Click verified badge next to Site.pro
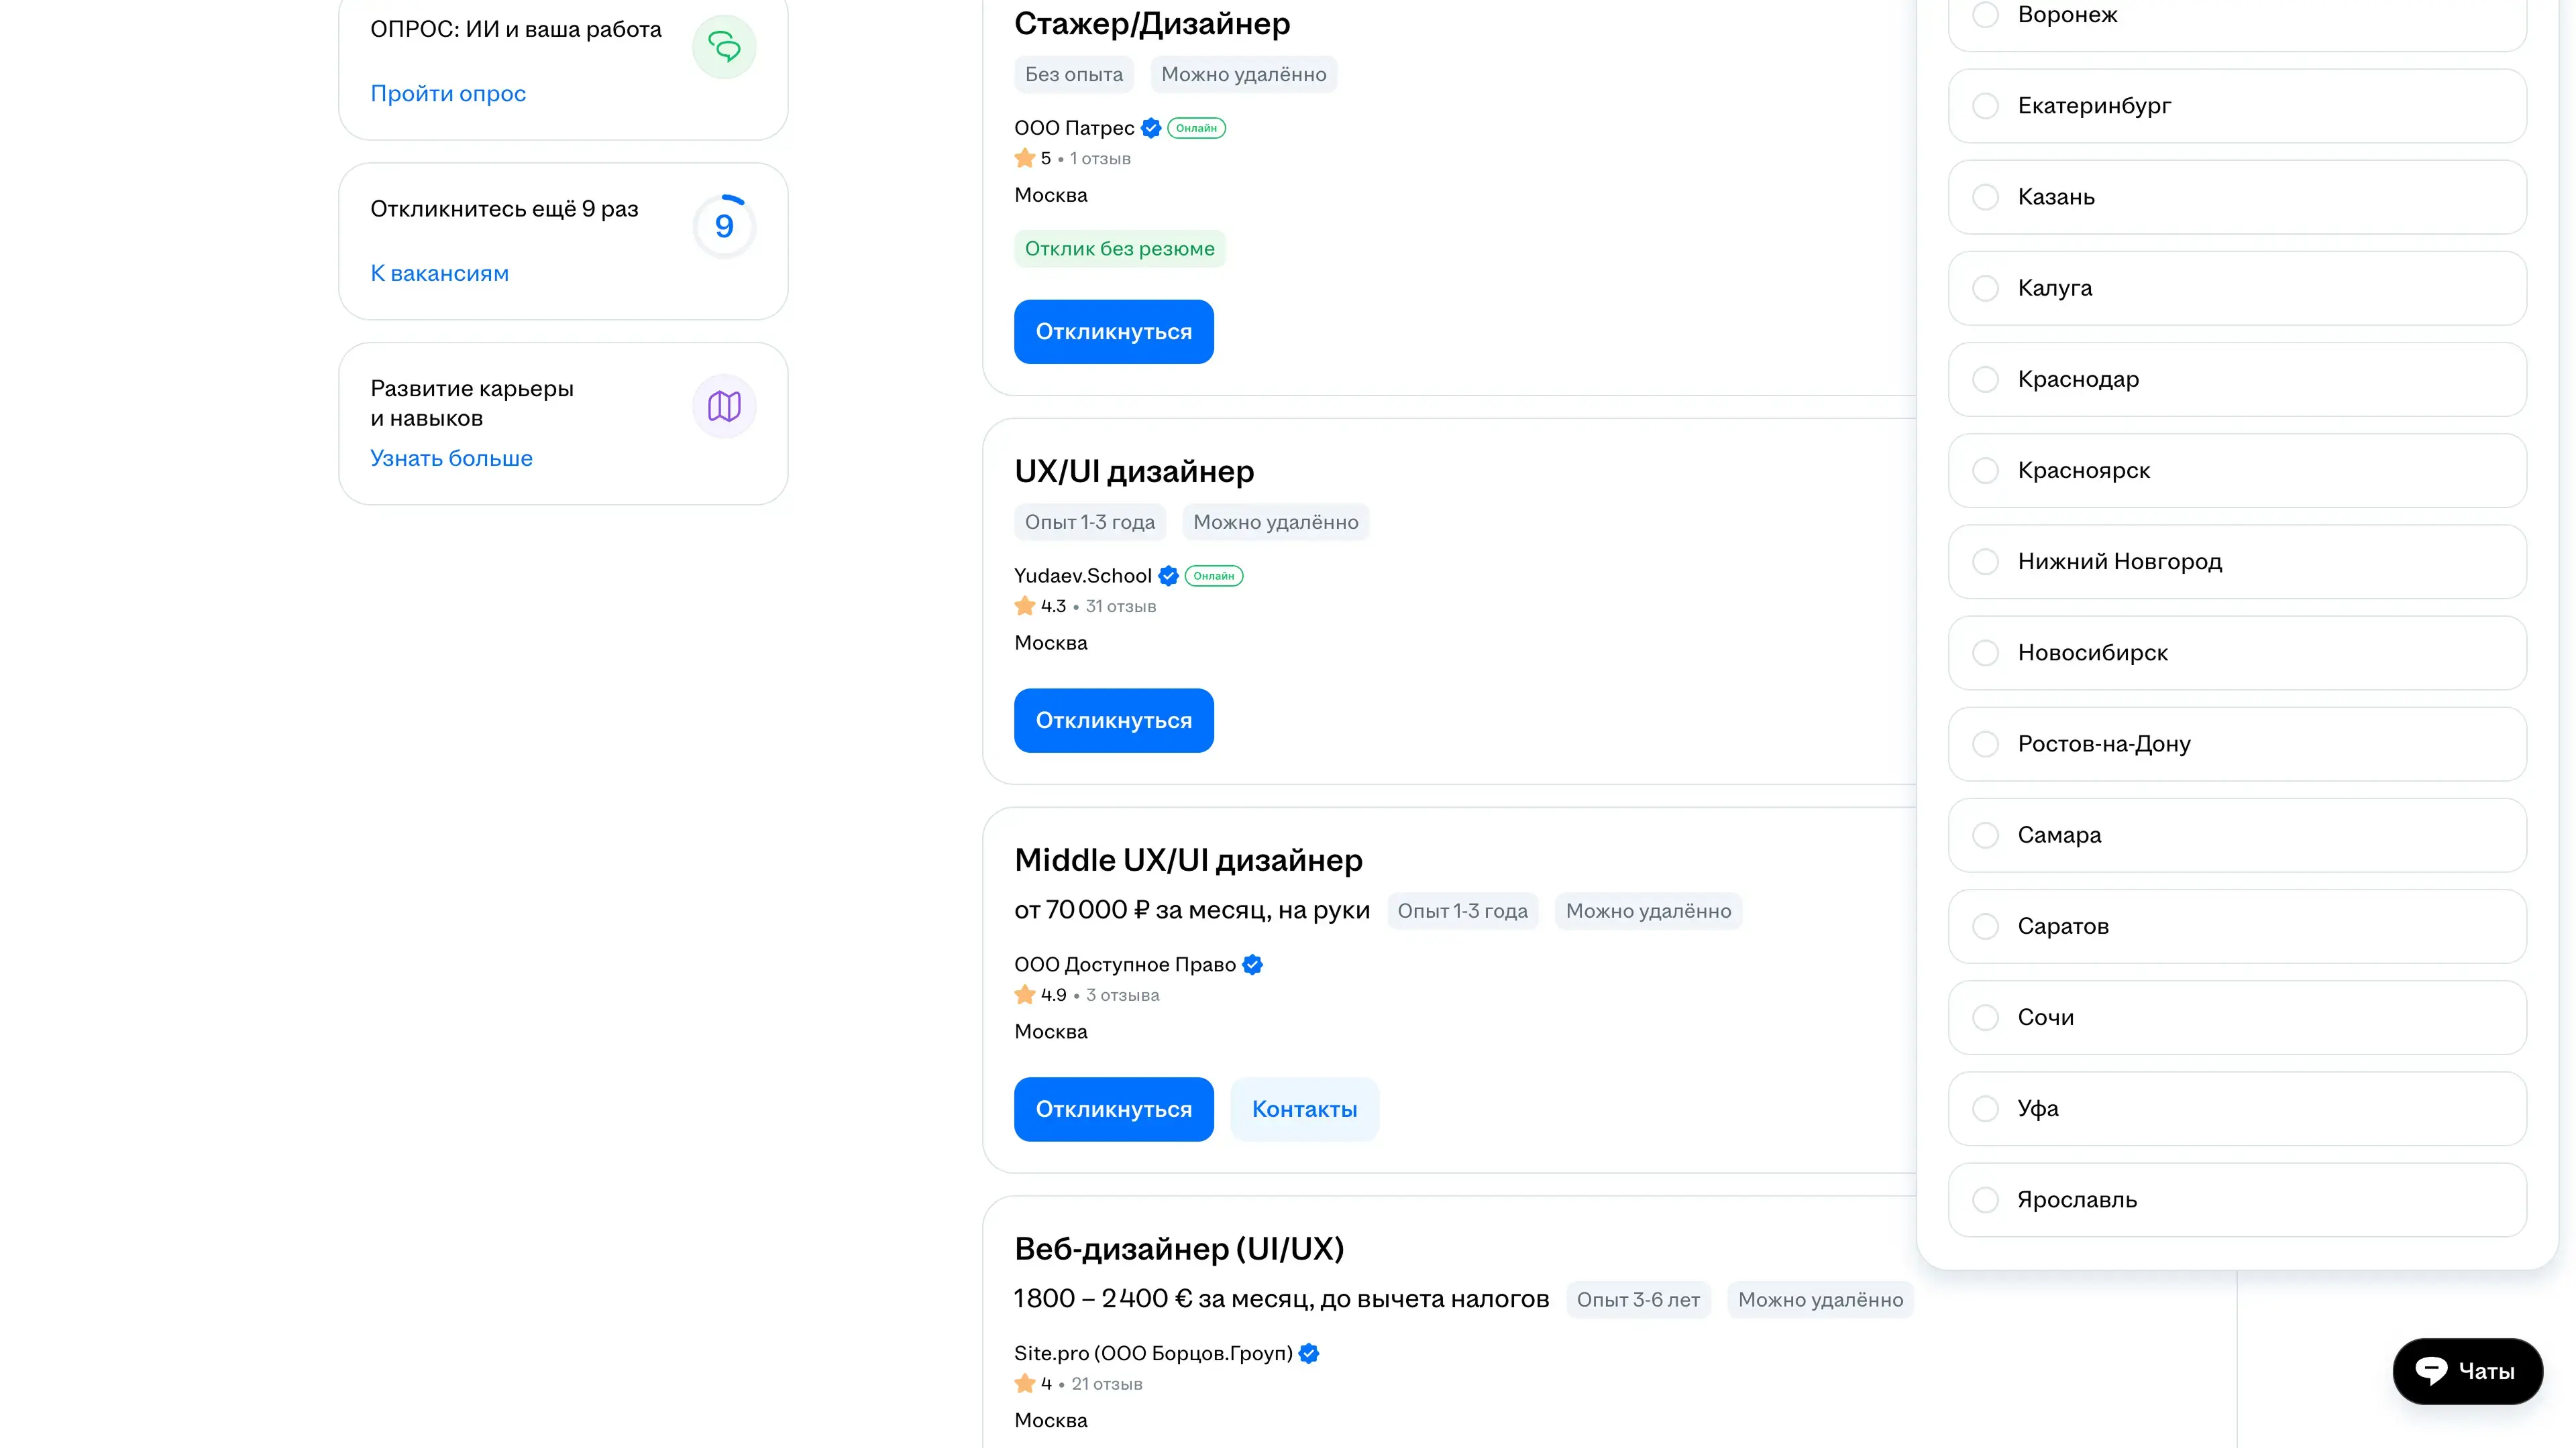This screenshot has width=2576, height=1448. pos(1309,1353)
